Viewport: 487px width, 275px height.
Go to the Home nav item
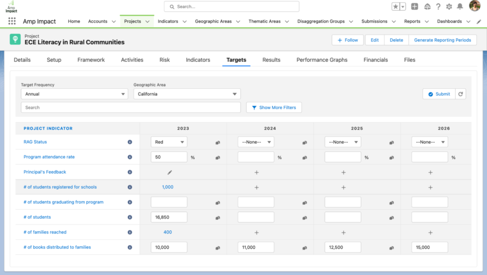(x=74, y=21)
